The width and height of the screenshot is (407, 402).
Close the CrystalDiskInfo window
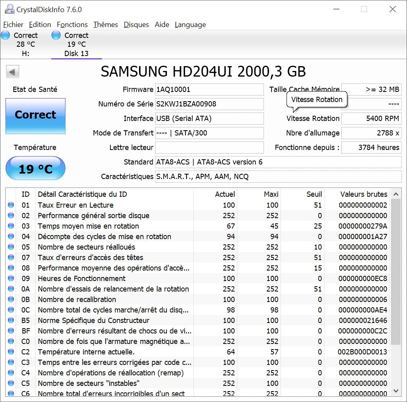[x=392, y=9]
